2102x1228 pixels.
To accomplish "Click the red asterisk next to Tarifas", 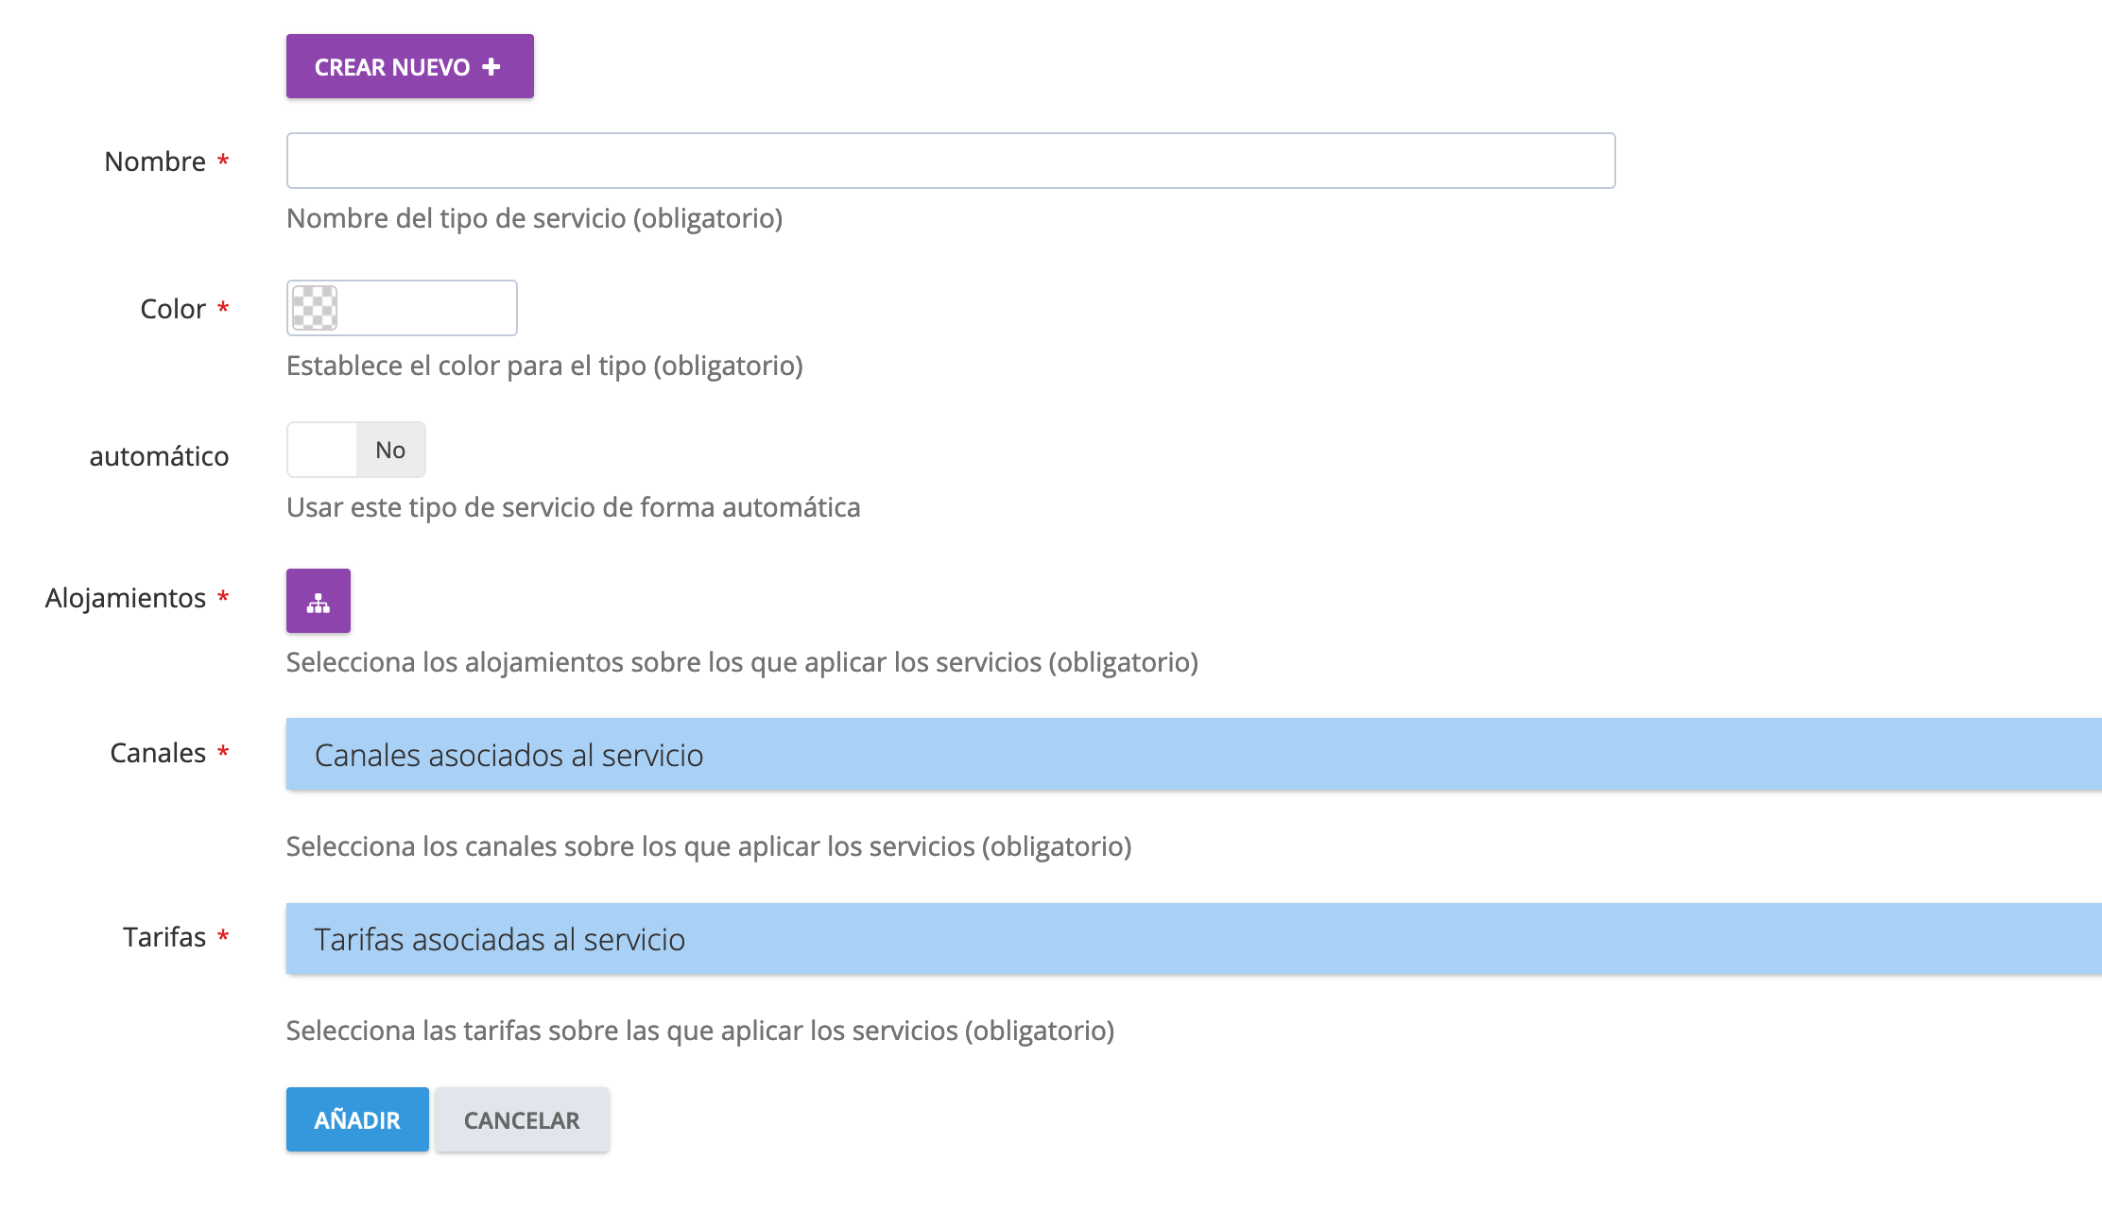I will [x=223, y=936].
